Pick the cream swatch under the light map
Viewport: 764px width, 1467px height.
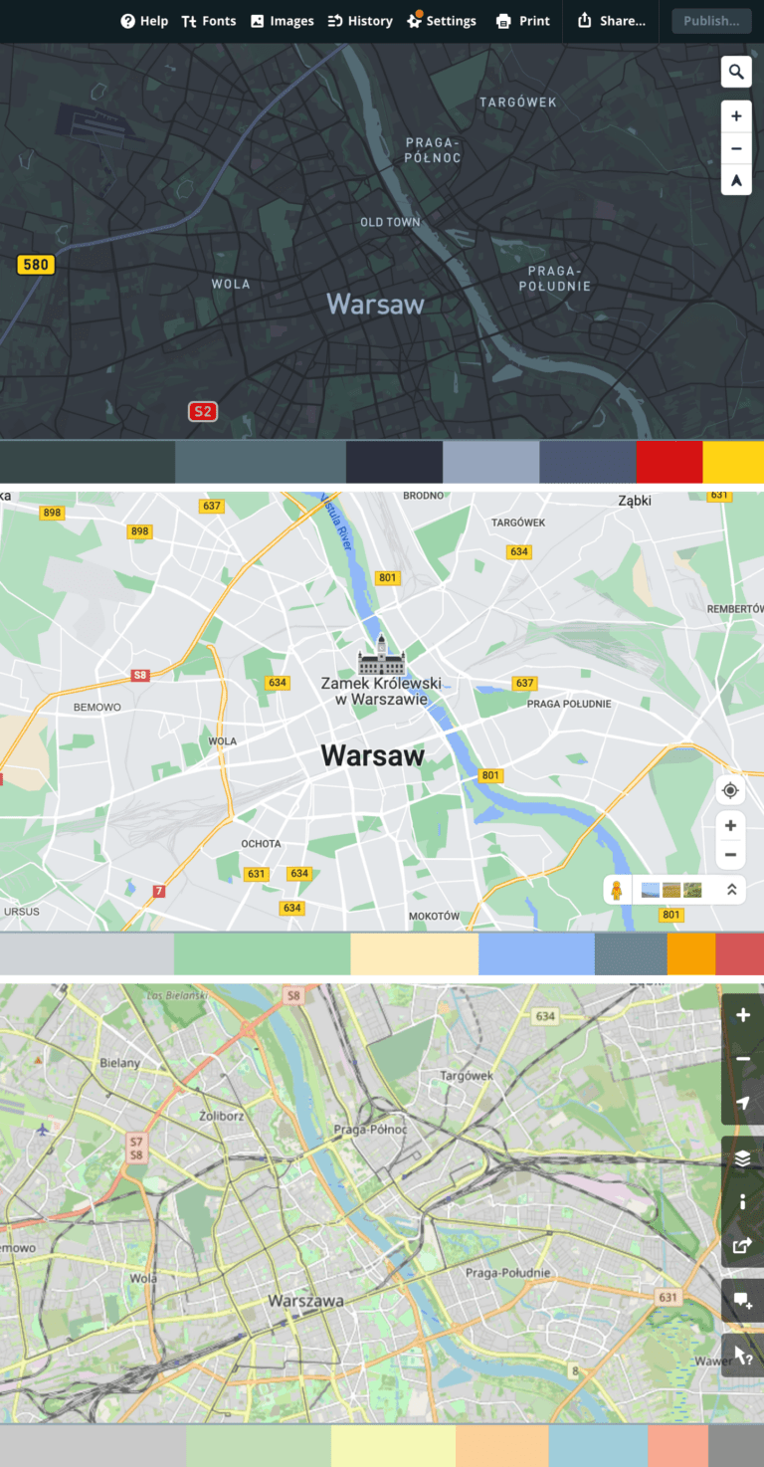click(415, 954)
